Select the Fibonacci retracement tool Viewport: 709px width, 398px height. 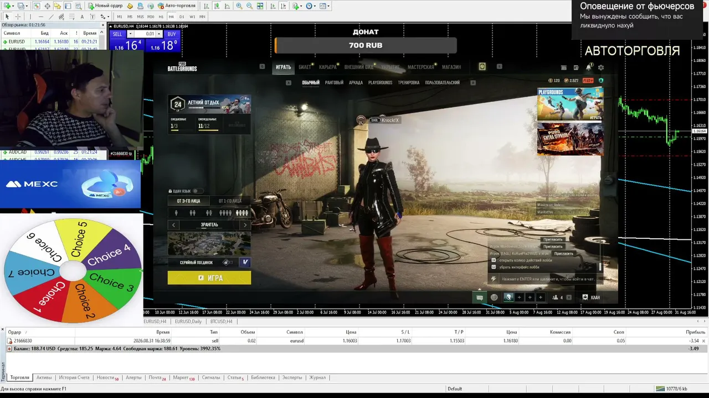(x=72, y=17)
